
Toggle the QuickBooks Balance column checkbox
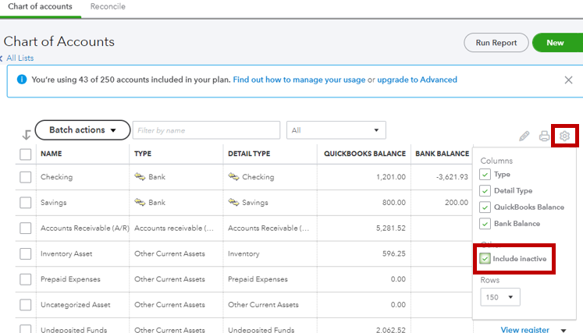point(485,207)
